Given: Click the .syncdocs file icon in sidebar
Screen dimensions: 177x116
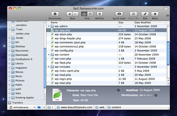Looking at the screenshot, I should [13, 25].
